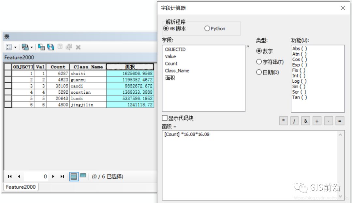
Task: Select the Cos function in the list
Action: [299, 60]
